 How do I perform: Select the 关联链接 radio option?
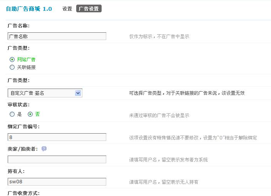[12, 67]
